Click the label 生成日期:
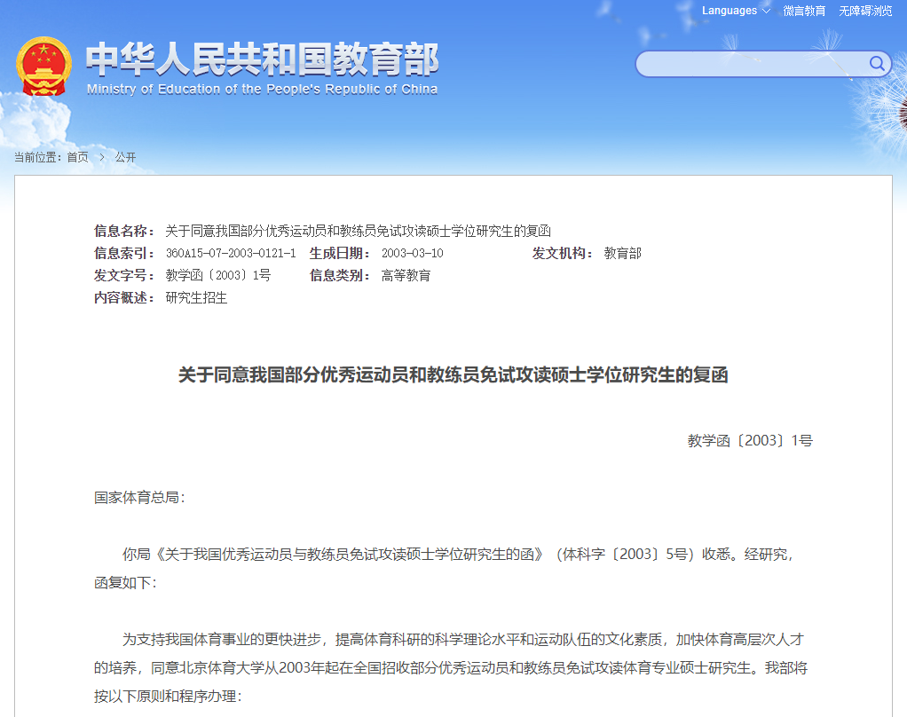 click(341, 253)
